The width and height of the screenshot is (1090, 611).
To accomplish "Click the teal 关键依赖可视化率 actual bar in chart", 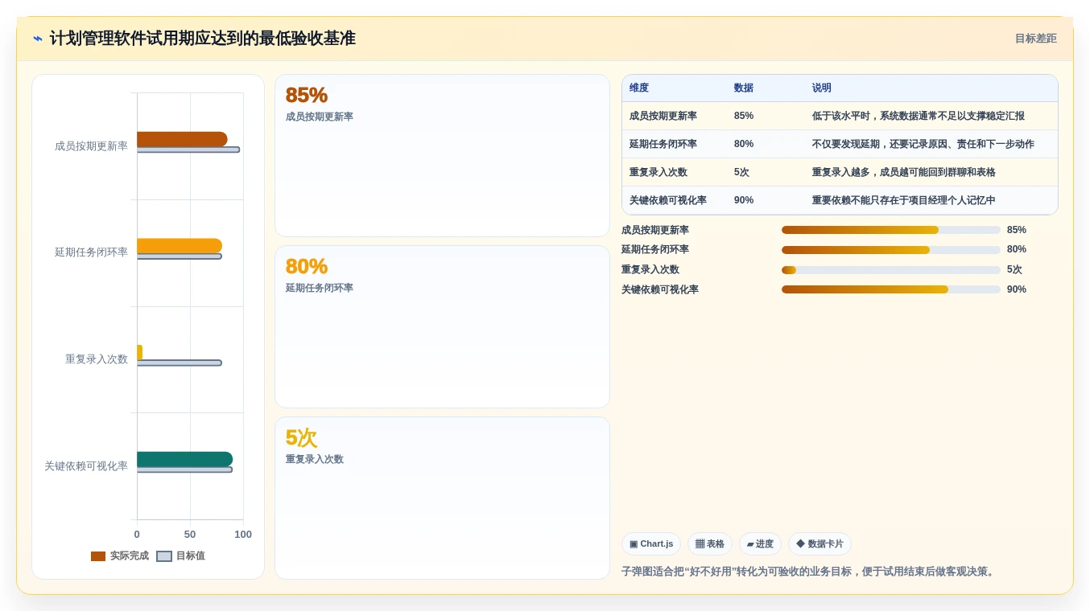I will (184, 459).
